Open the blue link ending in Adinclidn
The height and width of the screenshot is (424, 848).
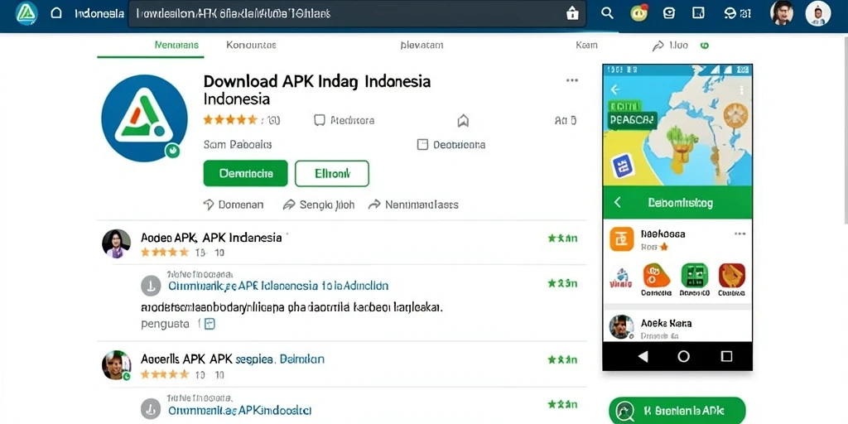point(278,286)
